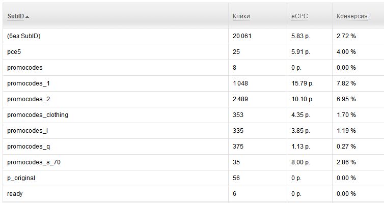Image resolution: width=384 pixels, height=203 pixels.
Task: Click the promocodes_clothing SubID cell
Action: (116, 115)
